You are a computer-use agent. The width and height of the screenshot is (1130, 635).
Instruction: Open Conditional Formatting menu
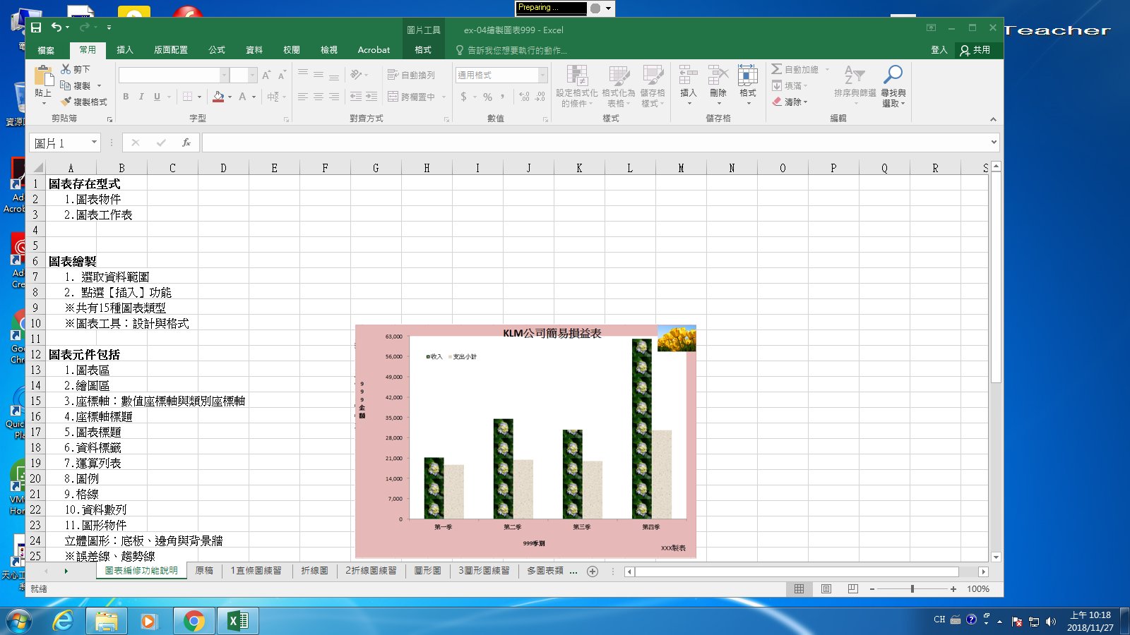(577, 86)
